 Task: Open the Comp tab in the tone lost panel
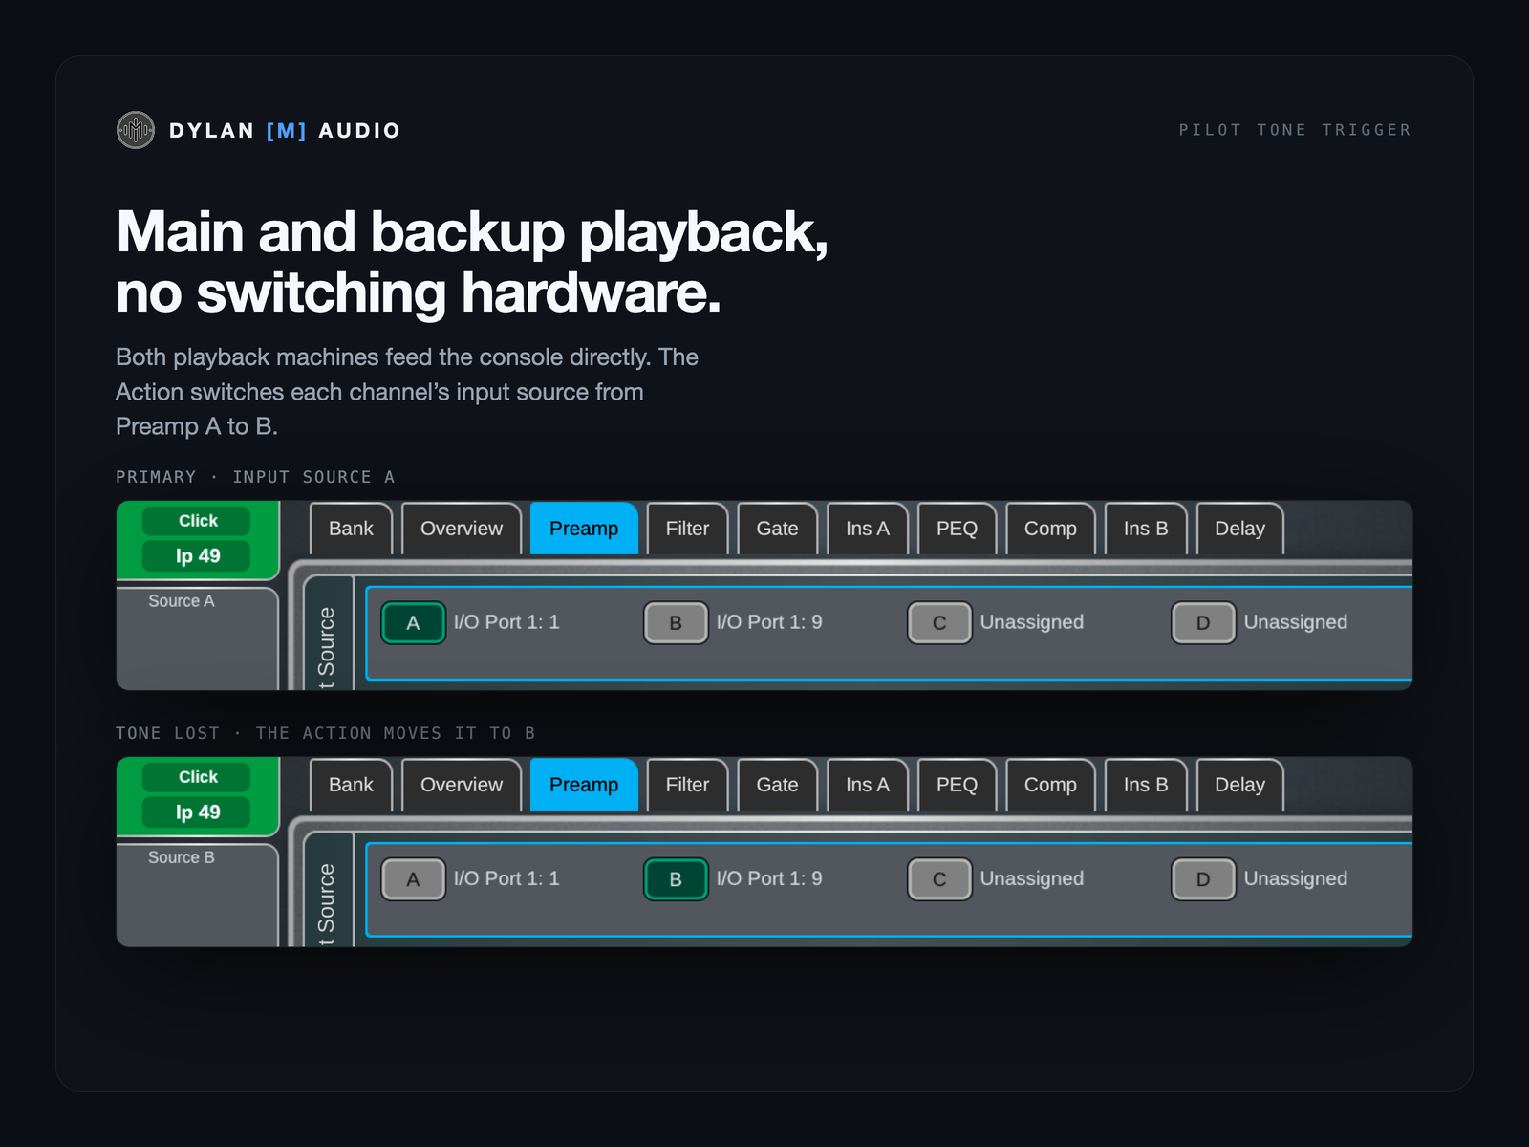(x=1050, y=785)
